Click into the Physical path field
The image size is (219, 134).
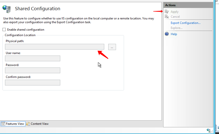tap(54, 47)
